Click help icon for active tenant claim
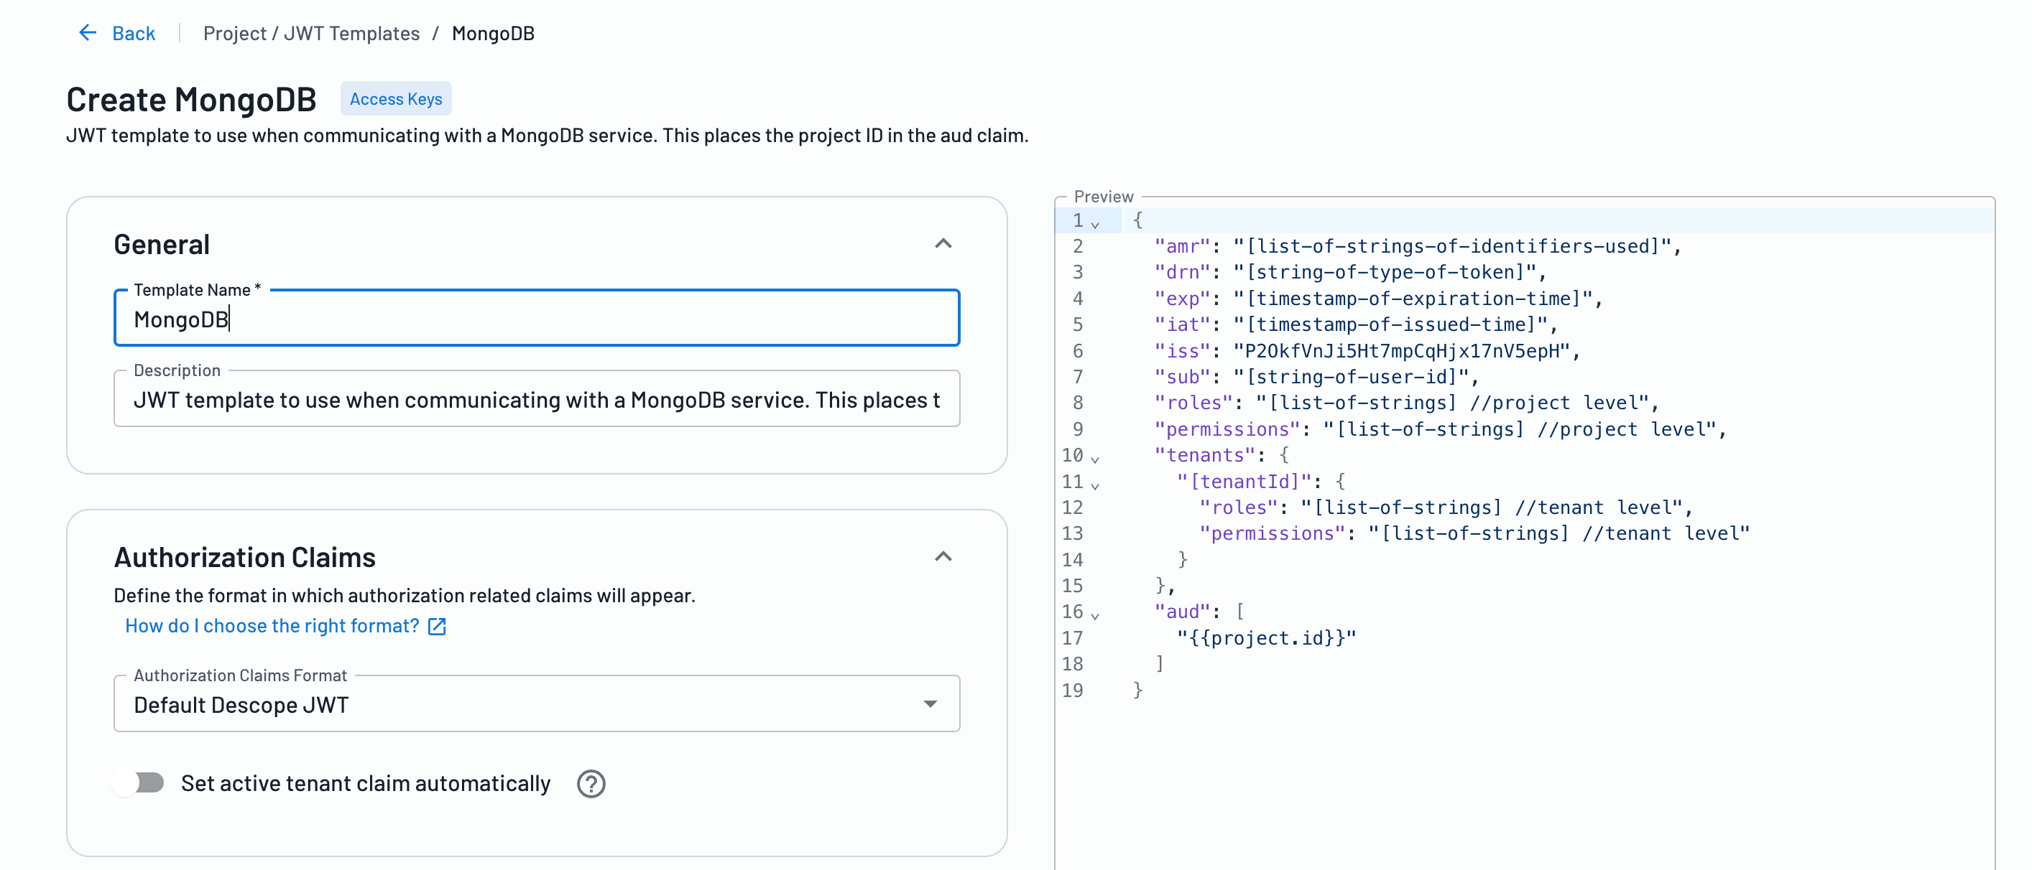This screenshot has height=870, width=2032. click(x=591, y=783)
